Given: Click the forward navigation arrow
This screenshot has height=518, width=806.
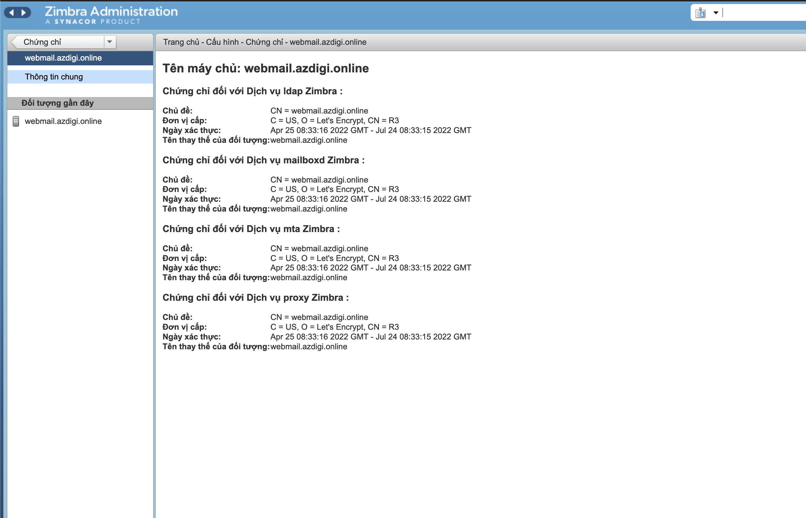Looking at the screenshot, I should 24,13.
